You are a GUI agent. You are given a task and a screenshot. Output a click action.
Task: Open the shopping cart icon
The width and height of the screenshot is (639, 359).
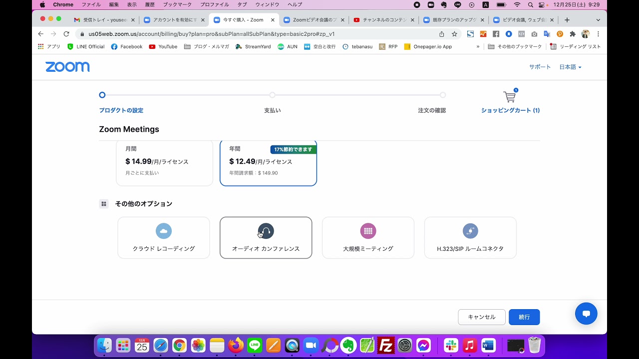(510, 96)
